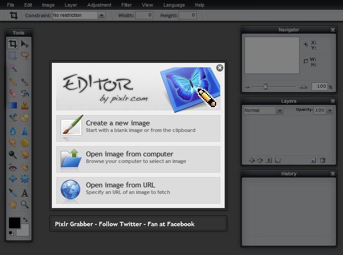Open layer styles in Layers panel

point(278,160)
